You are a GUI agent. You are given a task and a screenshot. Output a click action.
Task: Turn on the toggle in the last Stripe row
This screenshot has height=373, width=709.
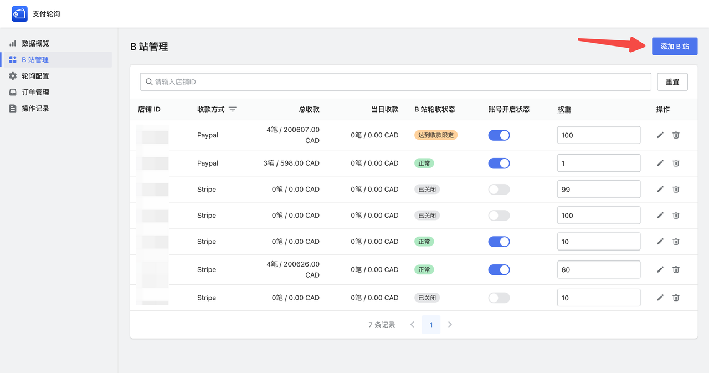tap(499, 298)
